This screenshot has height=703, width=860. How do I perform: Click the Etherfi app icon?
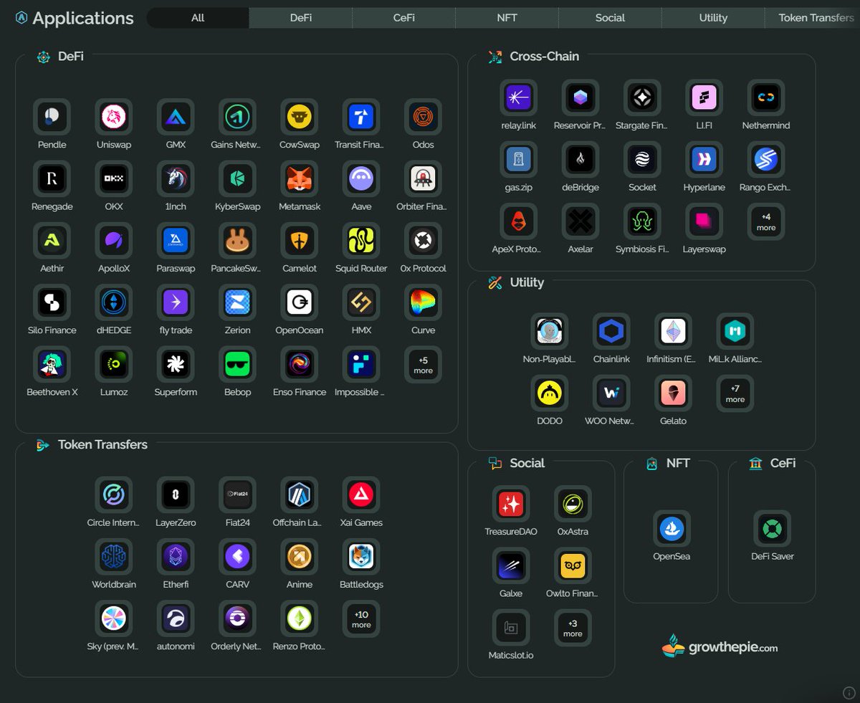[176, 556]
